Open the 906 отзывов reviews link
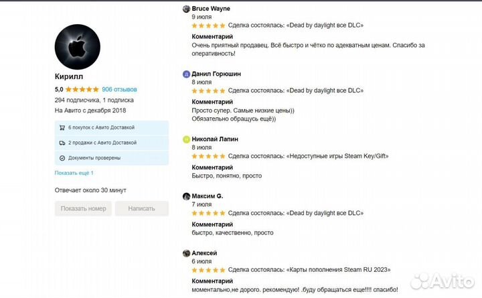 pos(119,89)
